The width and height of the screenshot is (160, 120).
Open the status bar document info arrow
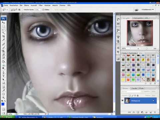tap(46, 114)
